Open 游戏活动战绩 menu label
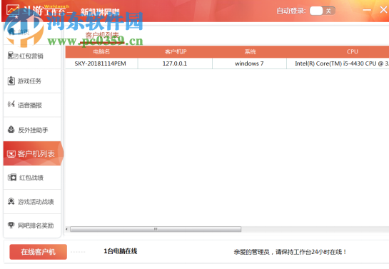389x269 pixels. [36, 202]
